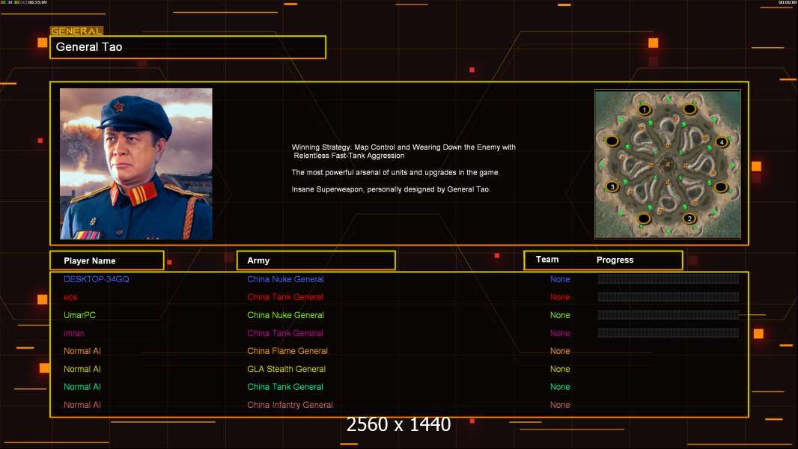Select the Player Name column header
The image size is (798, 449).
coord(107,260)
